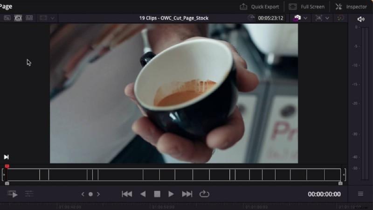Click the Full Screen frame icon

pyautogui.click(x=293, y=7)
